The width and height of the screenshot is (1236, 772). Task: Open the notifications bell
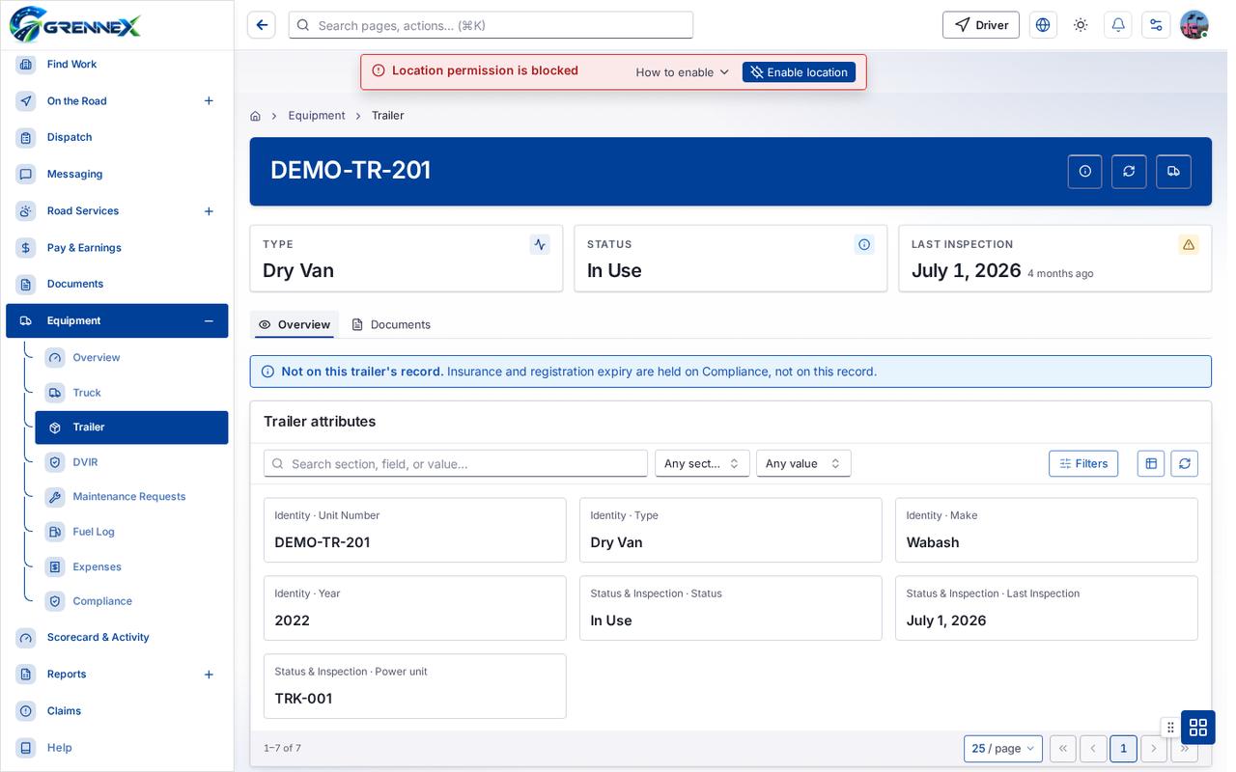(1118, 25)
